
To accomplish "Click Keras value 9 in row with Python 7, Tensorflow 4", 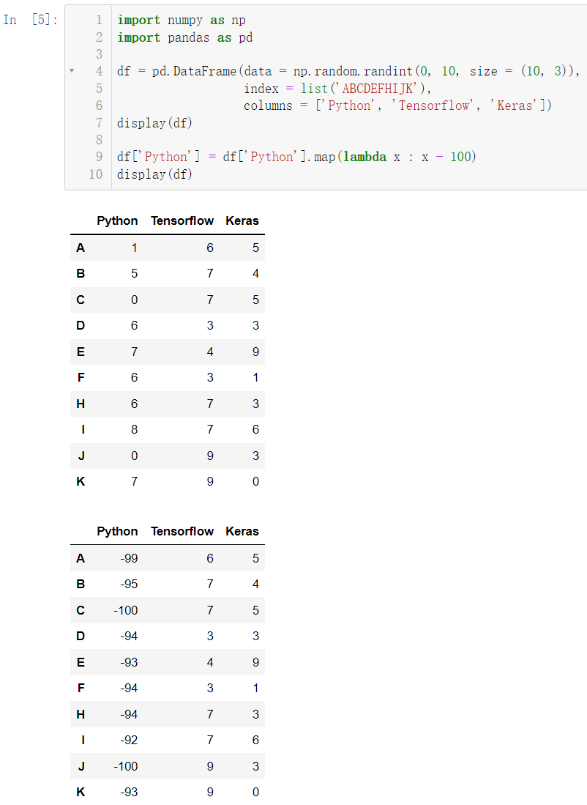I will click(x=255, y=352).
